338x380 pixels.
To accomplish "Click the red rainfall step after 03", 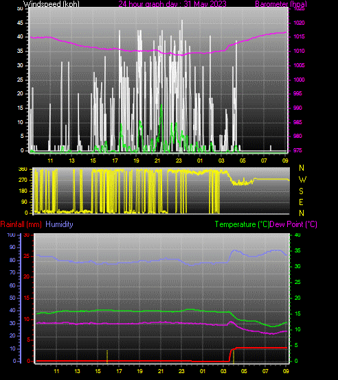I will pos(230,355).
